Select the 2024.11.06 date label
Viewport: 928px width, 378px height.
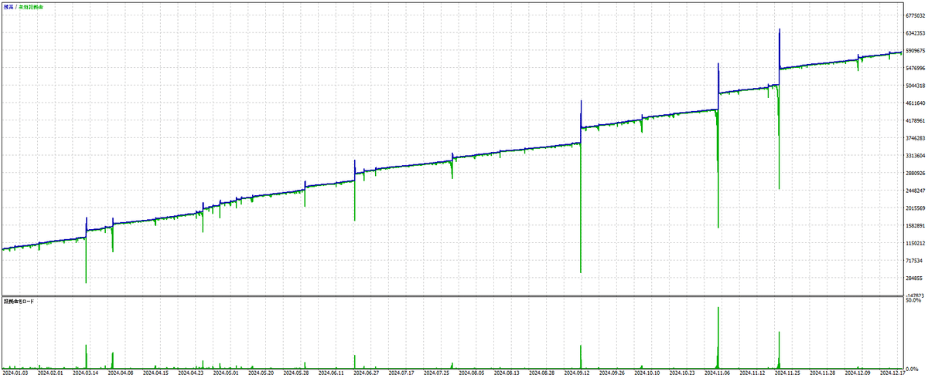pos(718,373)
